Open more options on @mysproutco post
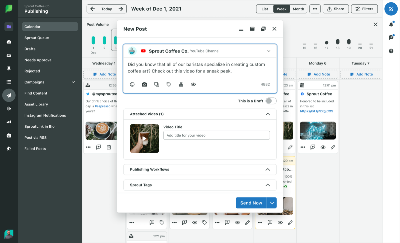400x243 pixels. click(x=88, y=147)
